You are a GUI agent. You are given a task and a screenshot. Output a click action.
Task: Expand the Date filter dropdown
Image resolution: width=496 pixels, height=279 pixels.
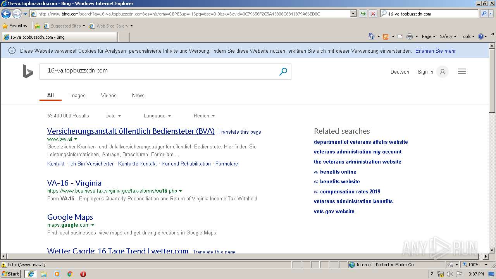point(113,116)
